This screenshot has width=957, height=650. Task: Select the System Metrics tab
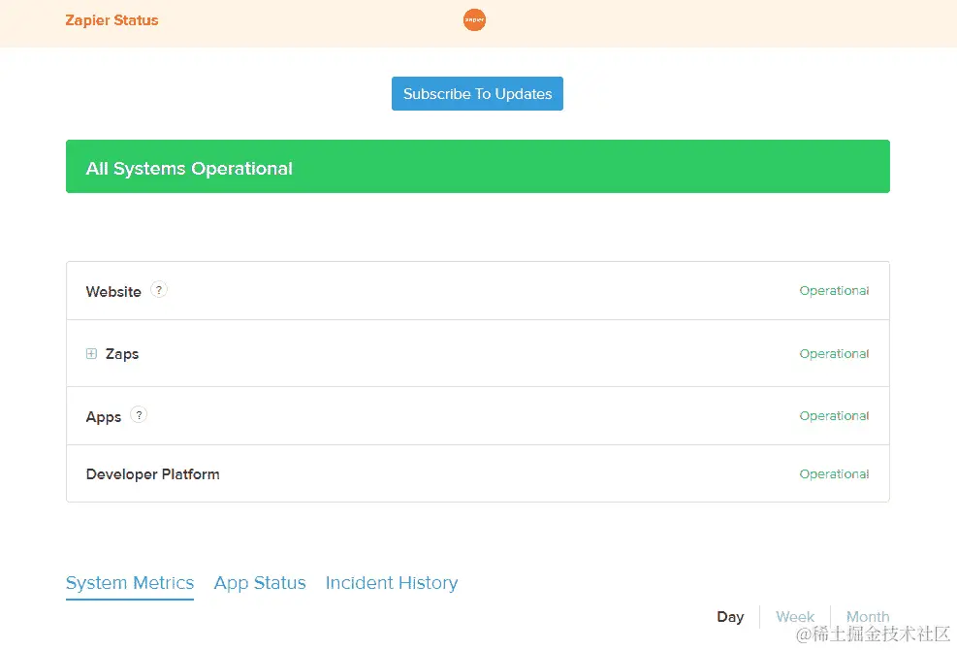point(129,582)
